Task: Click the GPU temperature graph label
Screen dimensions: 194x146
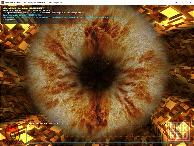Action: (43, 123)
